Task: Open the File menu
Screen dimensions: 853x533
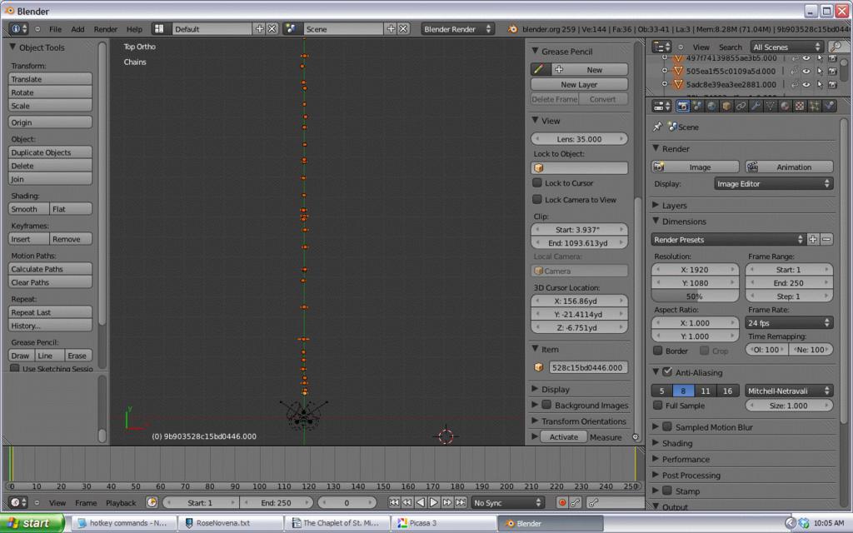Action: click(x=56, y=29)
